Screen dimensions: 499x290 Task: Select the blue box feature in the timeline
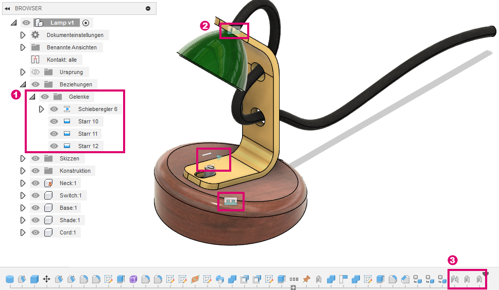[x=35, y=279]
